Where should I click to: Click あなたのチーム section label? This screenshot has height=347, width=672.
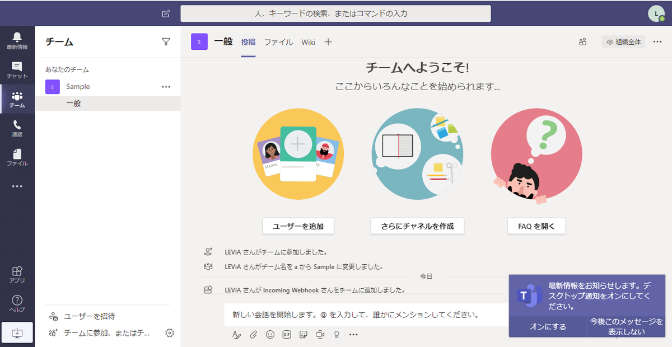pos(67,70)
